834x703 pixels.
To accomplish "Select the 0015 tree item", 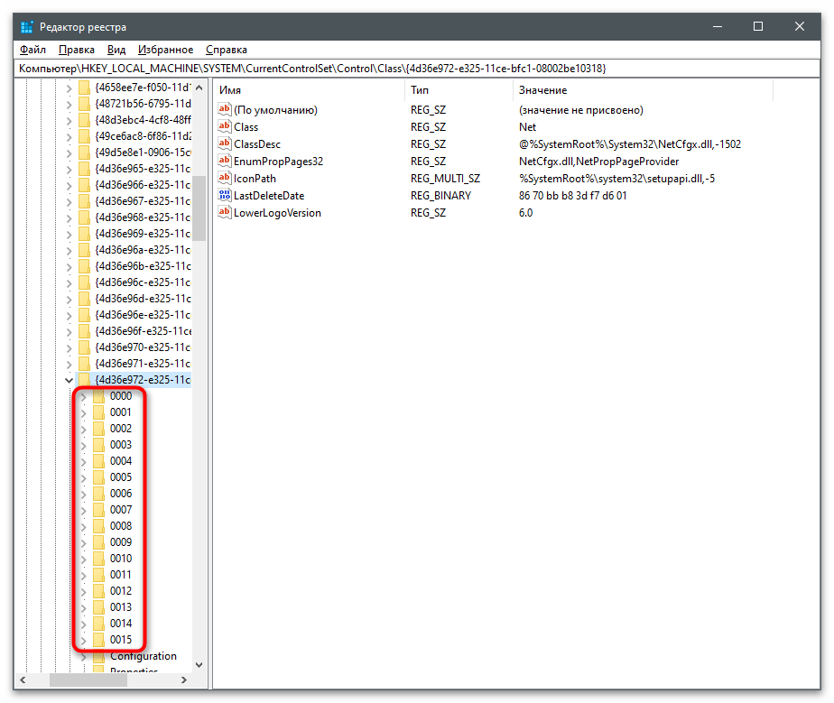I will pyautogui.click(x=121, y=640).
